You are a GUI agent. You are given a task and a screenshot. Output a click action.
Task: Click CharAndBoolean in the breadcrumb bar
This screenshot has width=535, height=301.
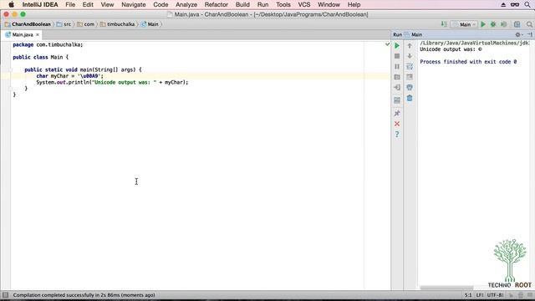click(x=28, y=24)
